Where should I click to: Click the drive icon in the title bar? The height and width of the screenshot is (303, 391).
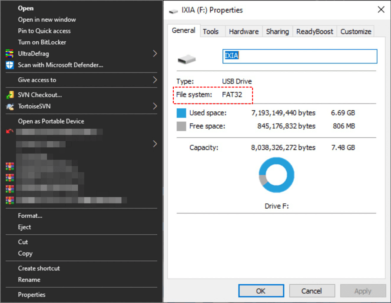pyautogui.click(x=173, y=10)
